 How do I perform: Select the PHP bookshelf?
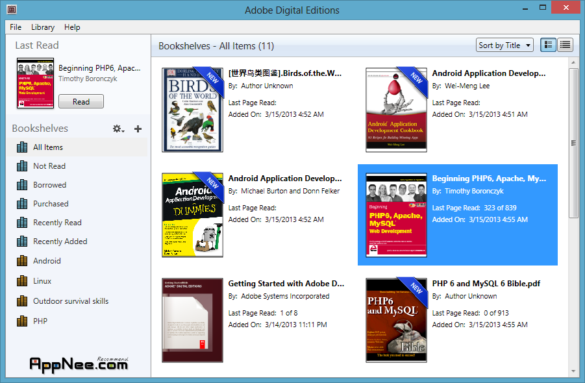[77, 321]
